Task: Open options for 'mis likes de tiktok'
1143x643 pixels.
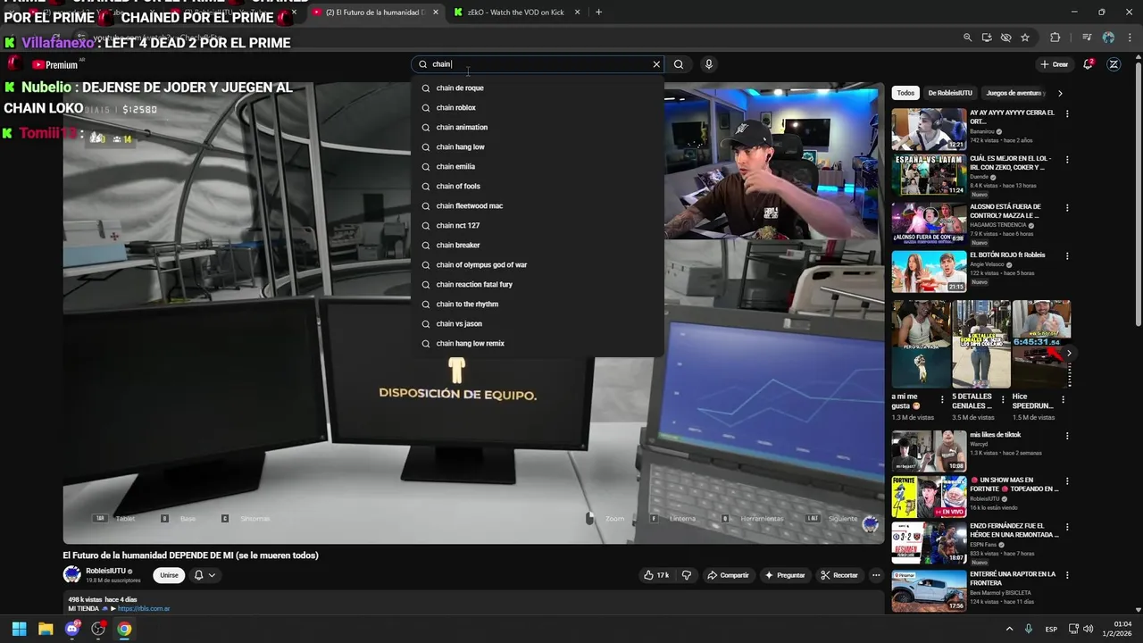Action: [x=1067, y=436]
